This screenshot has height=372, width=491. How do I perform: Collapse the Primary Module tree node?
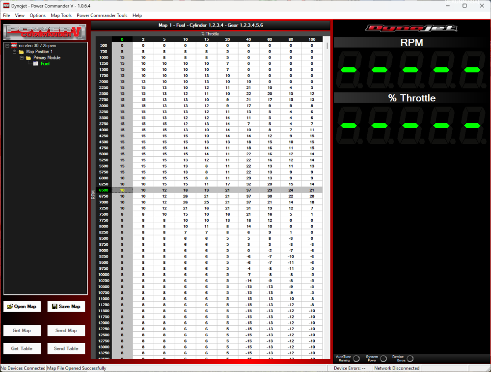[22, 58]
